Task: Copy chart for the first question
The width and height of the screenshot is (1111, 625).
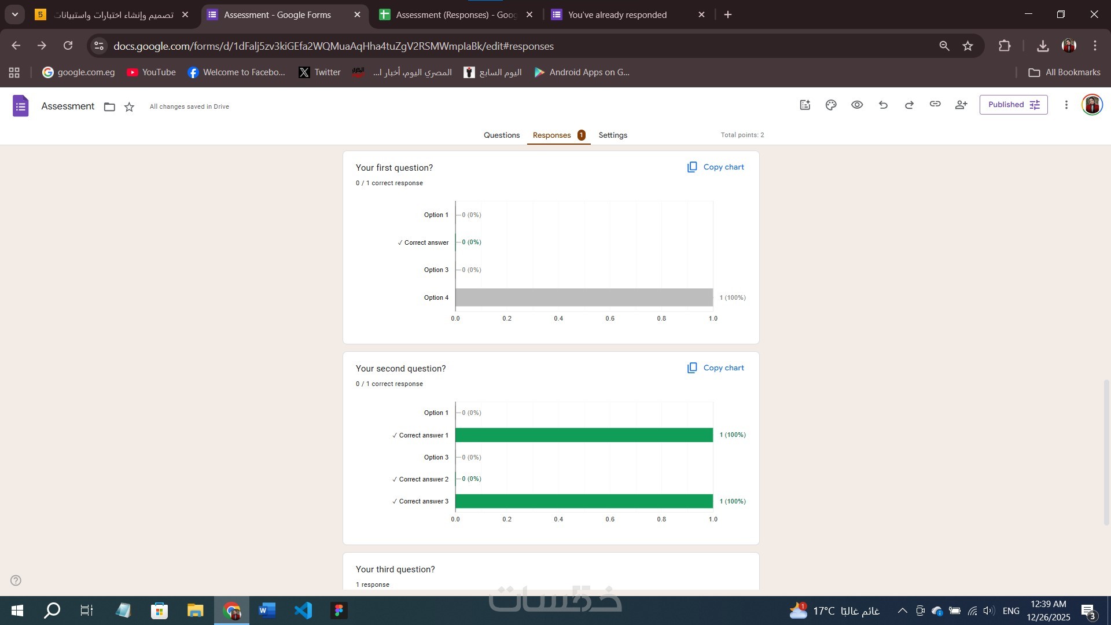Action: coord(716,167)
